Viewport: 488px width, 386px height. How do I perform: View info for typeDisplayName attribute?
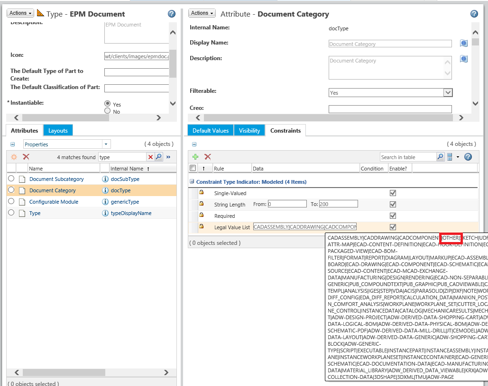pos(105,213)
